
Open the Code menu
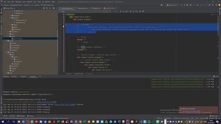(24, 2)
